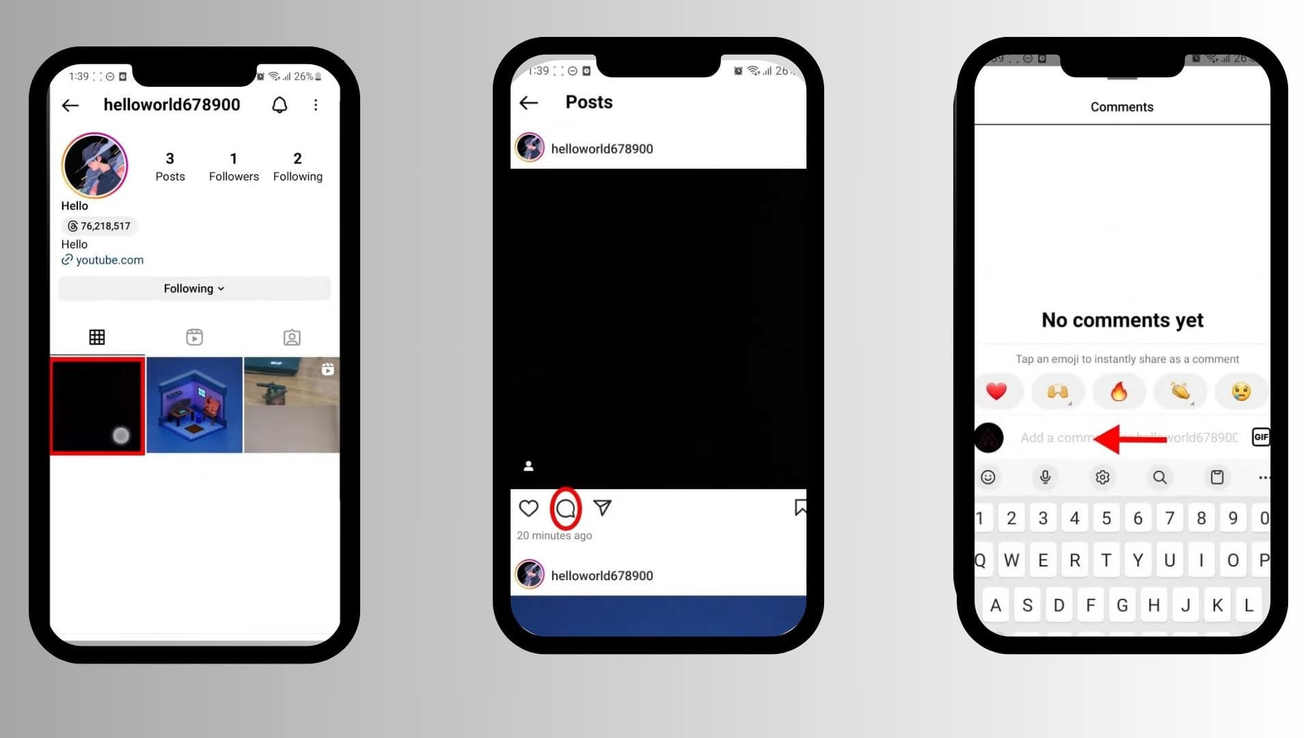Tap the share/send icon on post
Screen dimensions: 1312x738
click(x=602, y=506)
